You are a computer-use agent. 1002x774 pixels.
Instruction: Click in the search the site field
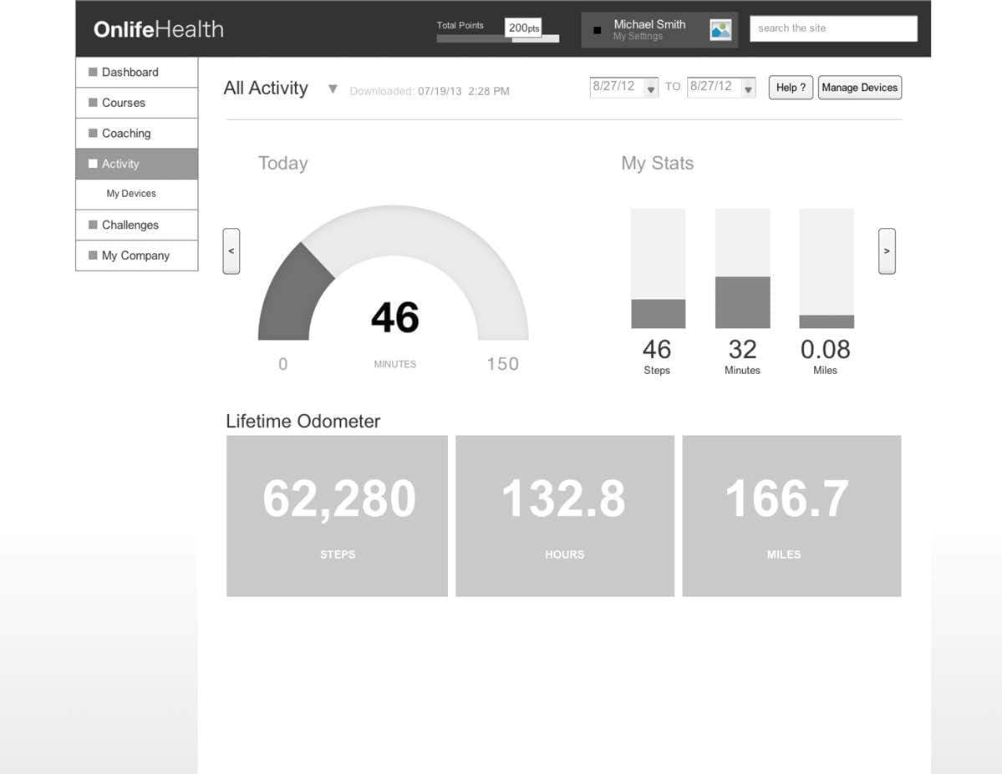(833, 28)
